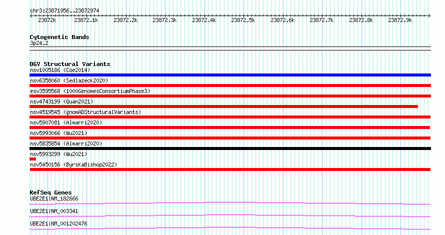Viewport: 445px width, 235px height.
Task: Open nsv4519545 (gnomADStructuralVariants) label
Action: (85, 112)
